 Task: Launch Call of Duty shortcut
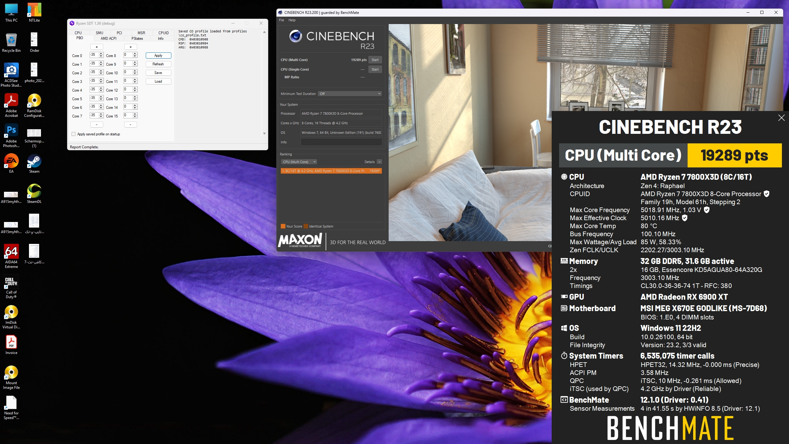coord(11,286)
